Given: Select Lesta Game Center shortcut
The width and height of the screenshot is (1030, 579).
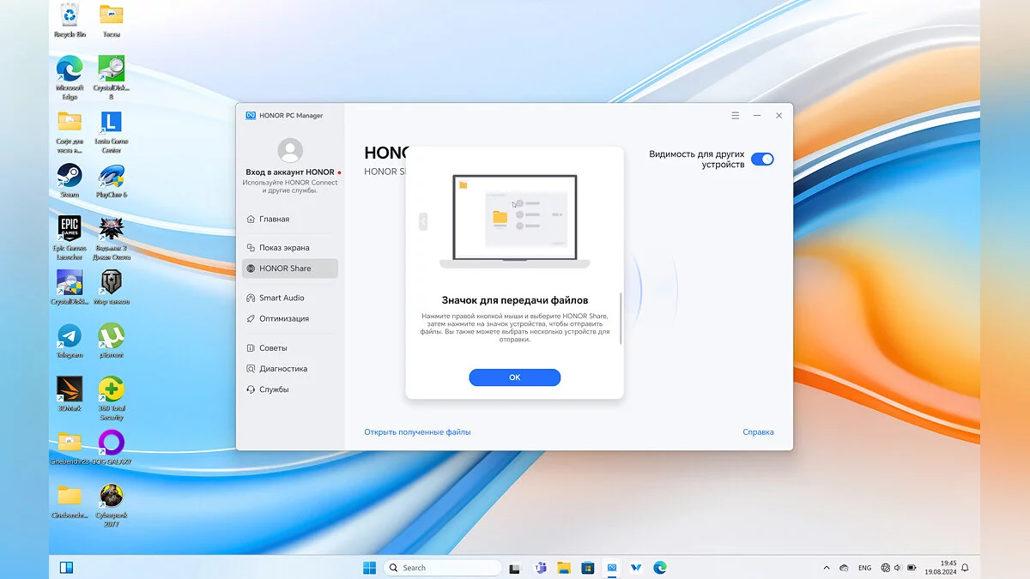Looking at the screenshot, I should [112, 131].
